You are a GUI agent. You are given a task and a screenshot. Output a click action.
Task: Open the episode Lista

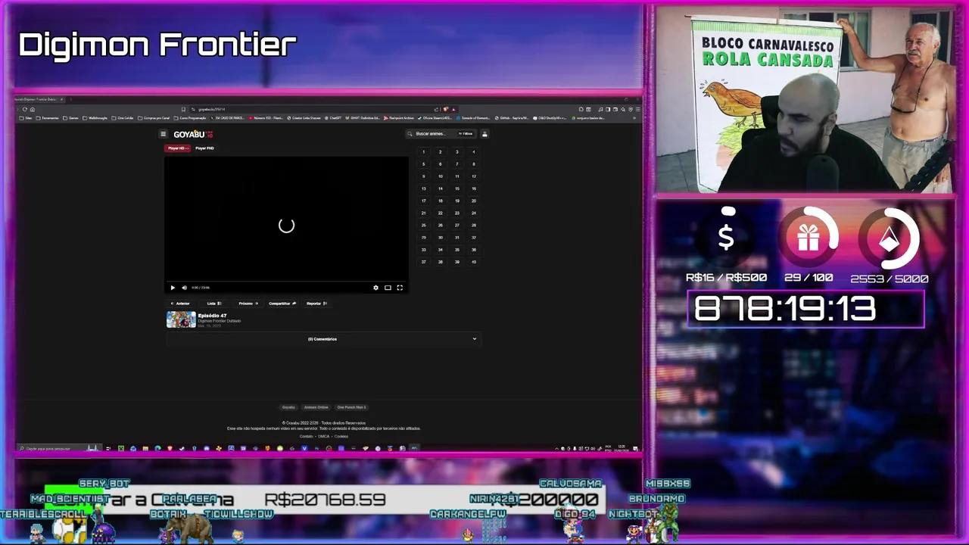214,304
